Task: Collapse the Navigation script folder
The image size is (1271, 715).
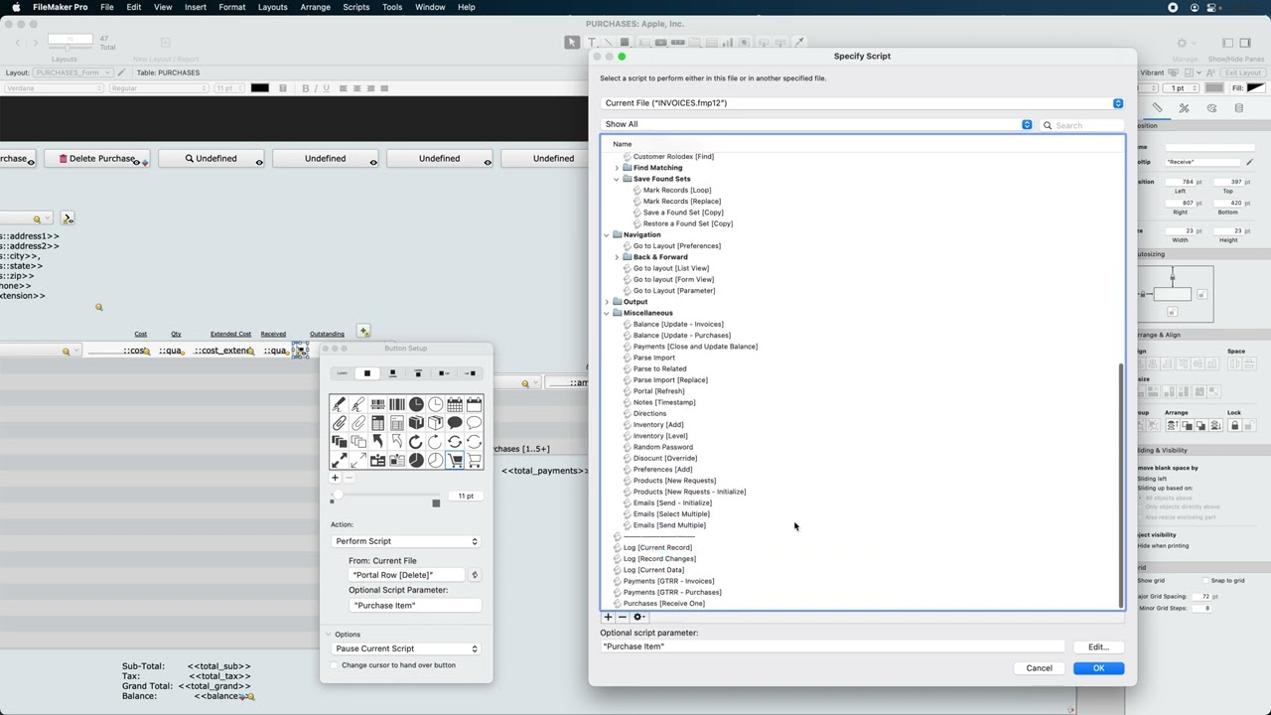Action: tap(607, 235)
